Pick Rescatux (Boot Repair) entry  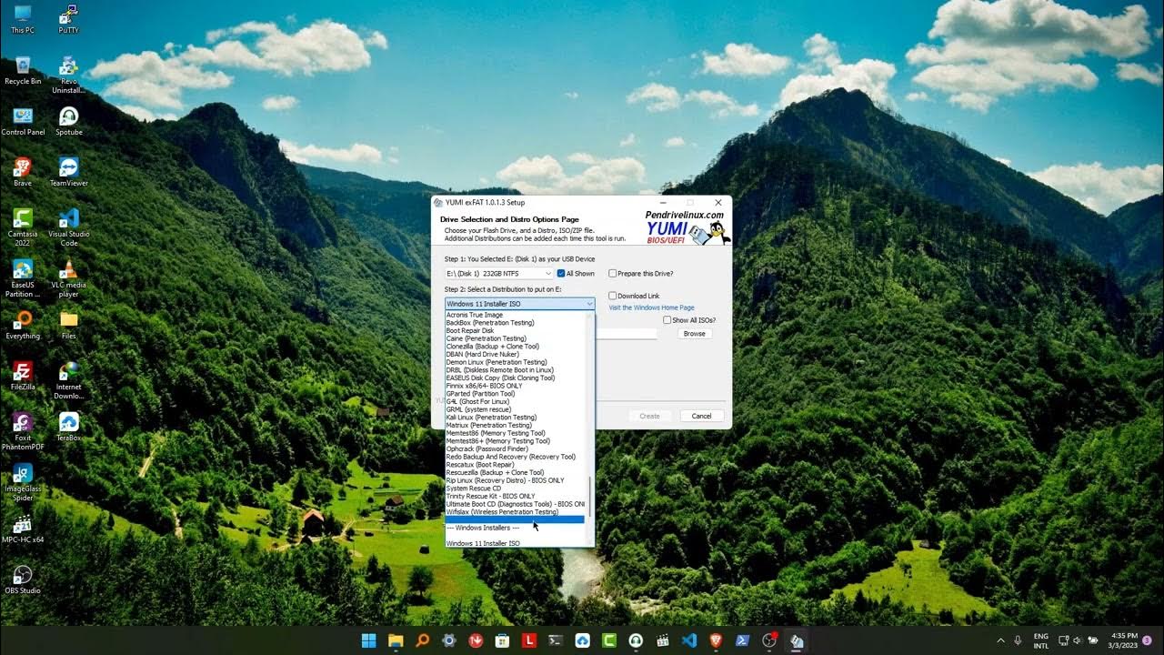pos(515,465)
